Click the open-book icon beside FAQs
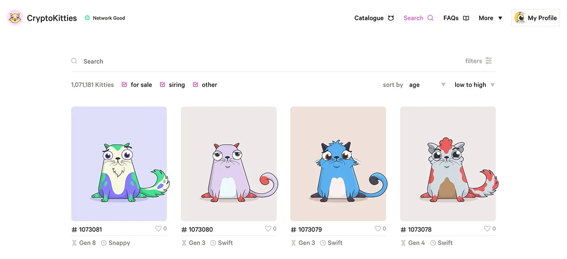The width and height of the screenshot is (567, 259). point(466,18)
